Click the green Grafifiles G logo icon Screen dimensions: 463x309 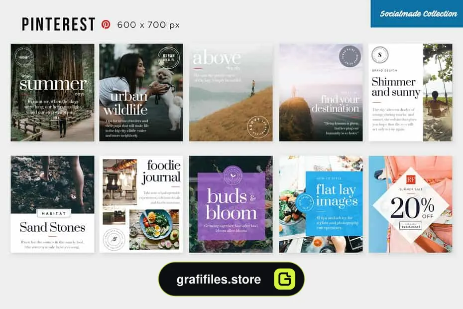[x=285, y=279]
